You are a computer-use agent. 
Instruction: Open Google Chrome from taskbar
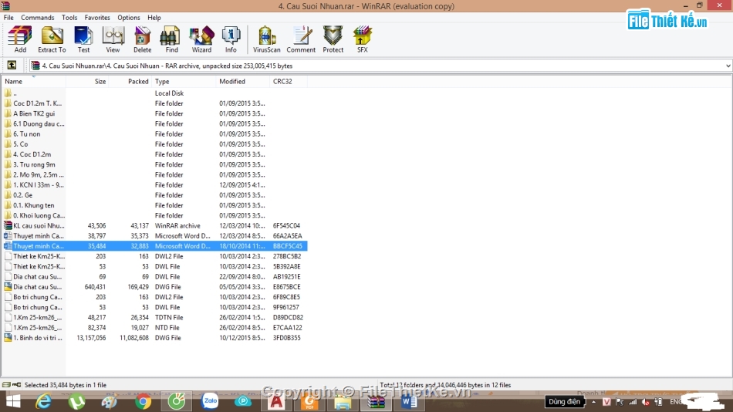143,402
